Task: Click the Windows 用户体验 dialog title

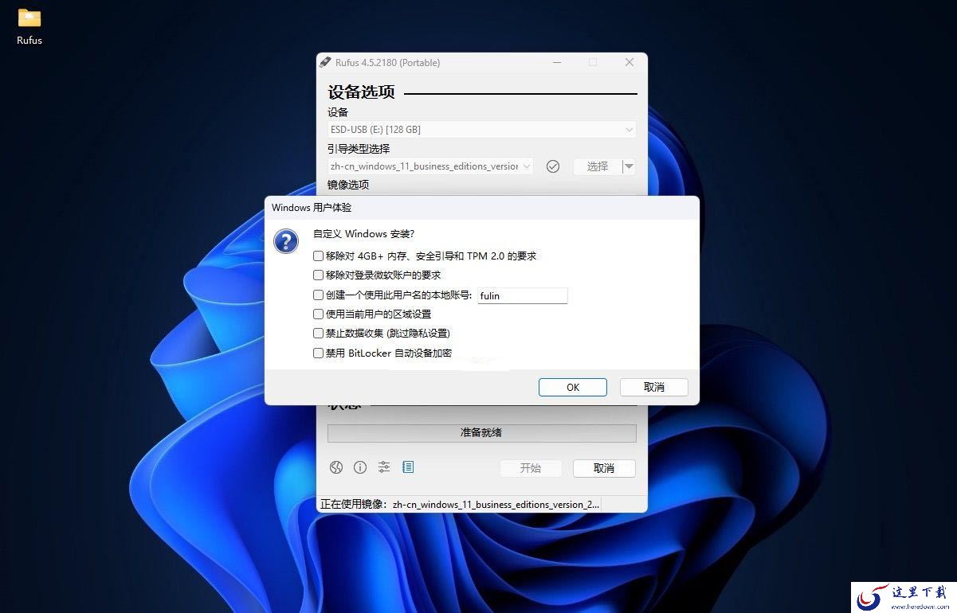Action: [312, 208]
